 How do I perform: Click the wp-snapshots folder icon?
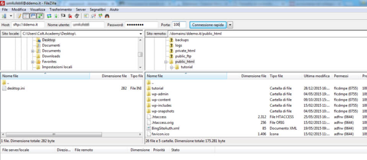[149, 111]
